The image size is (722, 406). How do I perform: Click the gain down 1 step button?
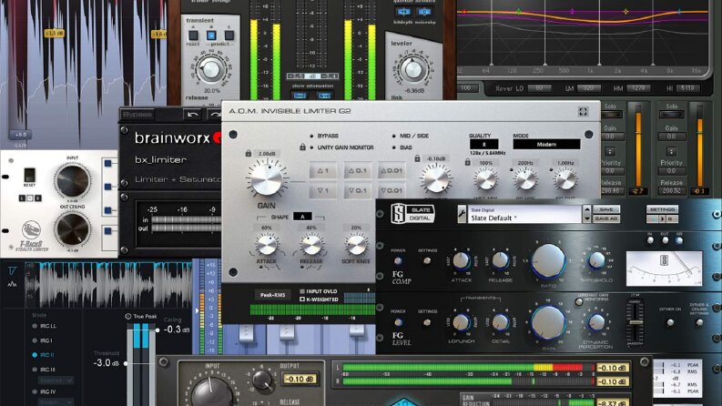coord(323,190)
